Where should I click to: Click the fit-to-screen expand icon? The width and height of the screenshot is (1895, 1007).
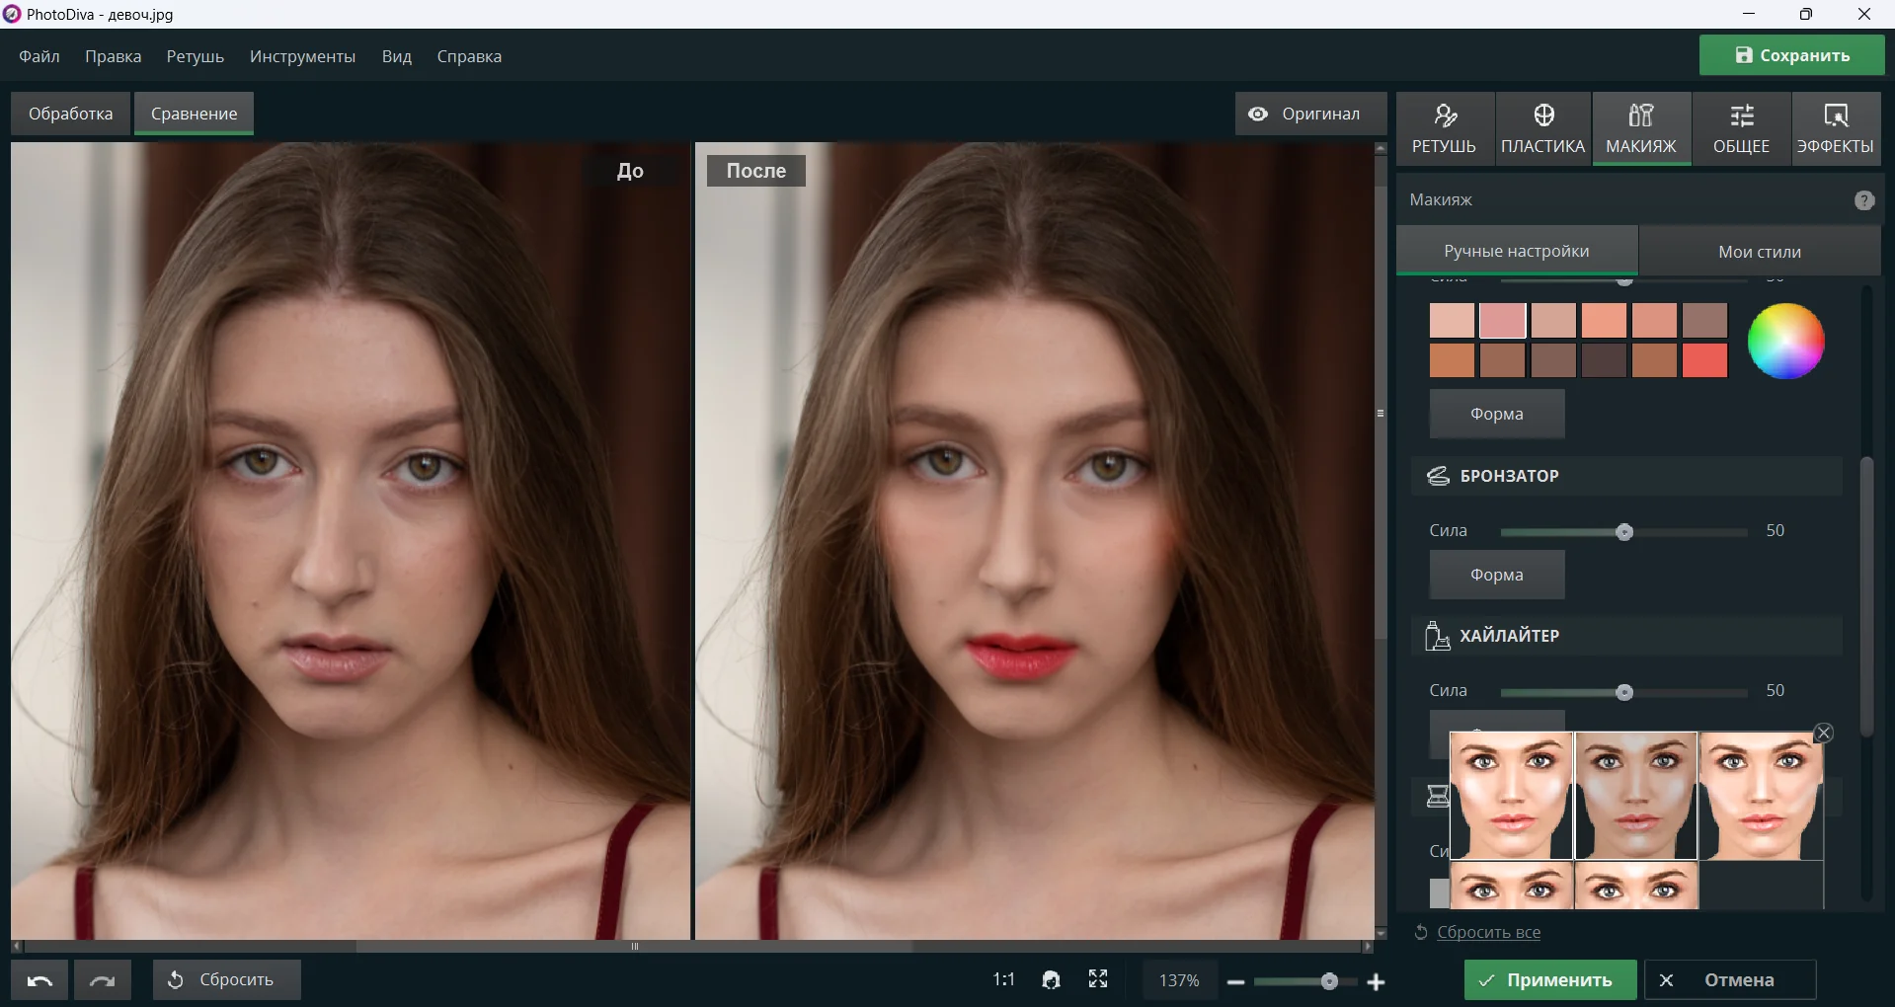pos(1098,978)
